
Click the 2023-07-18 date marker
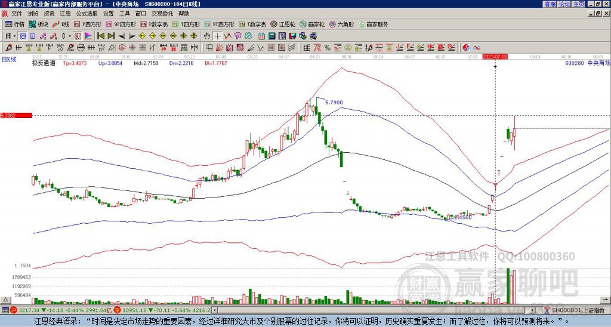pos(495,57)
